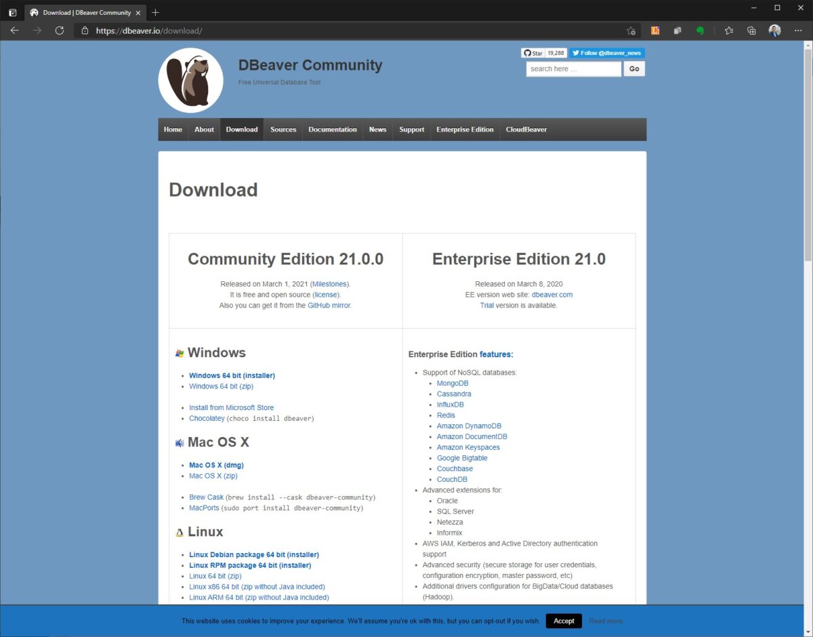
Task: Download Windows 64 bit installer
Action: coord(232,375)
